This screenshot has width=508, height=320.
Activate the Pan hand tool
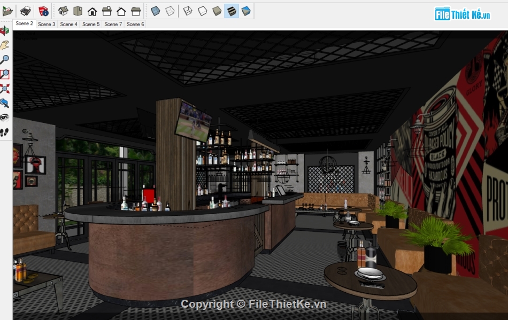click(5, 45)
